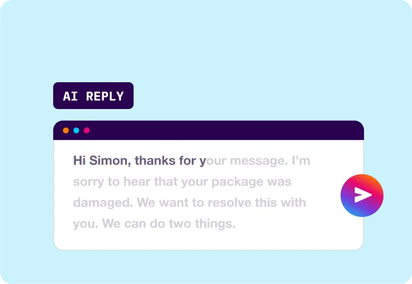Viewport: 412px width, 284px height.
Task: Click the word "REPLY" in the badge
Action: click(x=105, y=96)
